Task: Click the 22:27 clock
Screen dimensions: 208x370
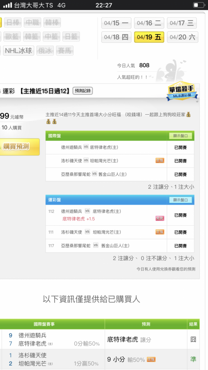Action: point(104,5)
